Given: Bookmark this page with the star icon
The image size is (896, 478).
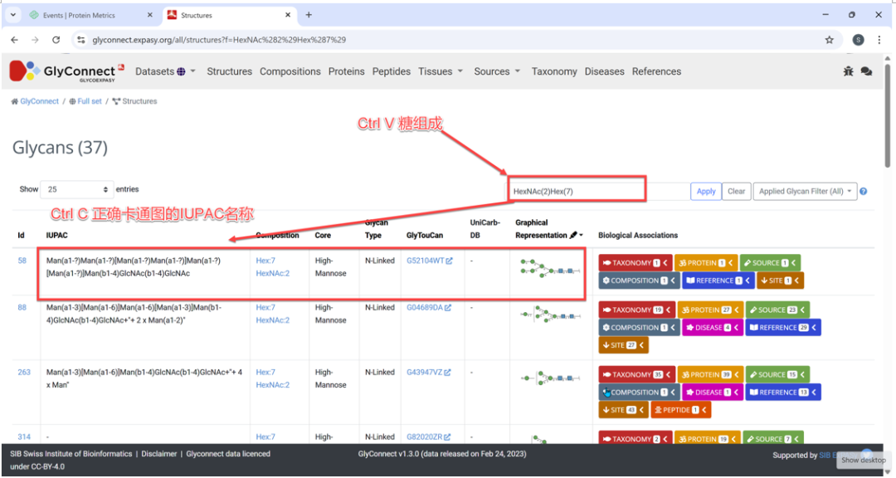Looking at the screenshot, I should [x=829, y=40].
